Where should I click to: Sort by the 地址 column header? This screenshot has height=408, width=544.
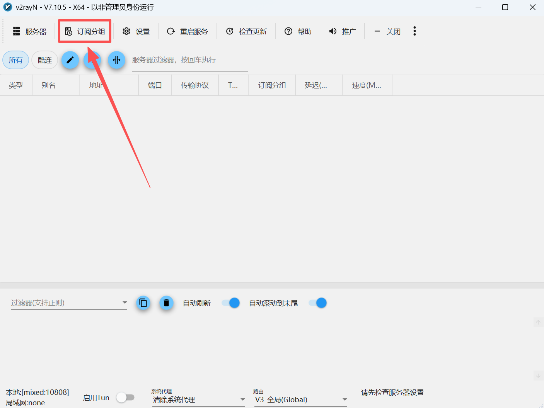click(x=109, y=85)
